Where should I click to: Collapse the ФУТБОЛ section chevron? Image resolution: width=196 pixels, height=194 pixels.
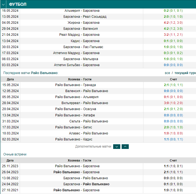[x=3, y=4]
